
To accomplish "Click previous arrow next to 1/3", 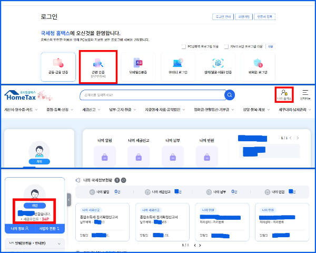I will click(195, 245).
